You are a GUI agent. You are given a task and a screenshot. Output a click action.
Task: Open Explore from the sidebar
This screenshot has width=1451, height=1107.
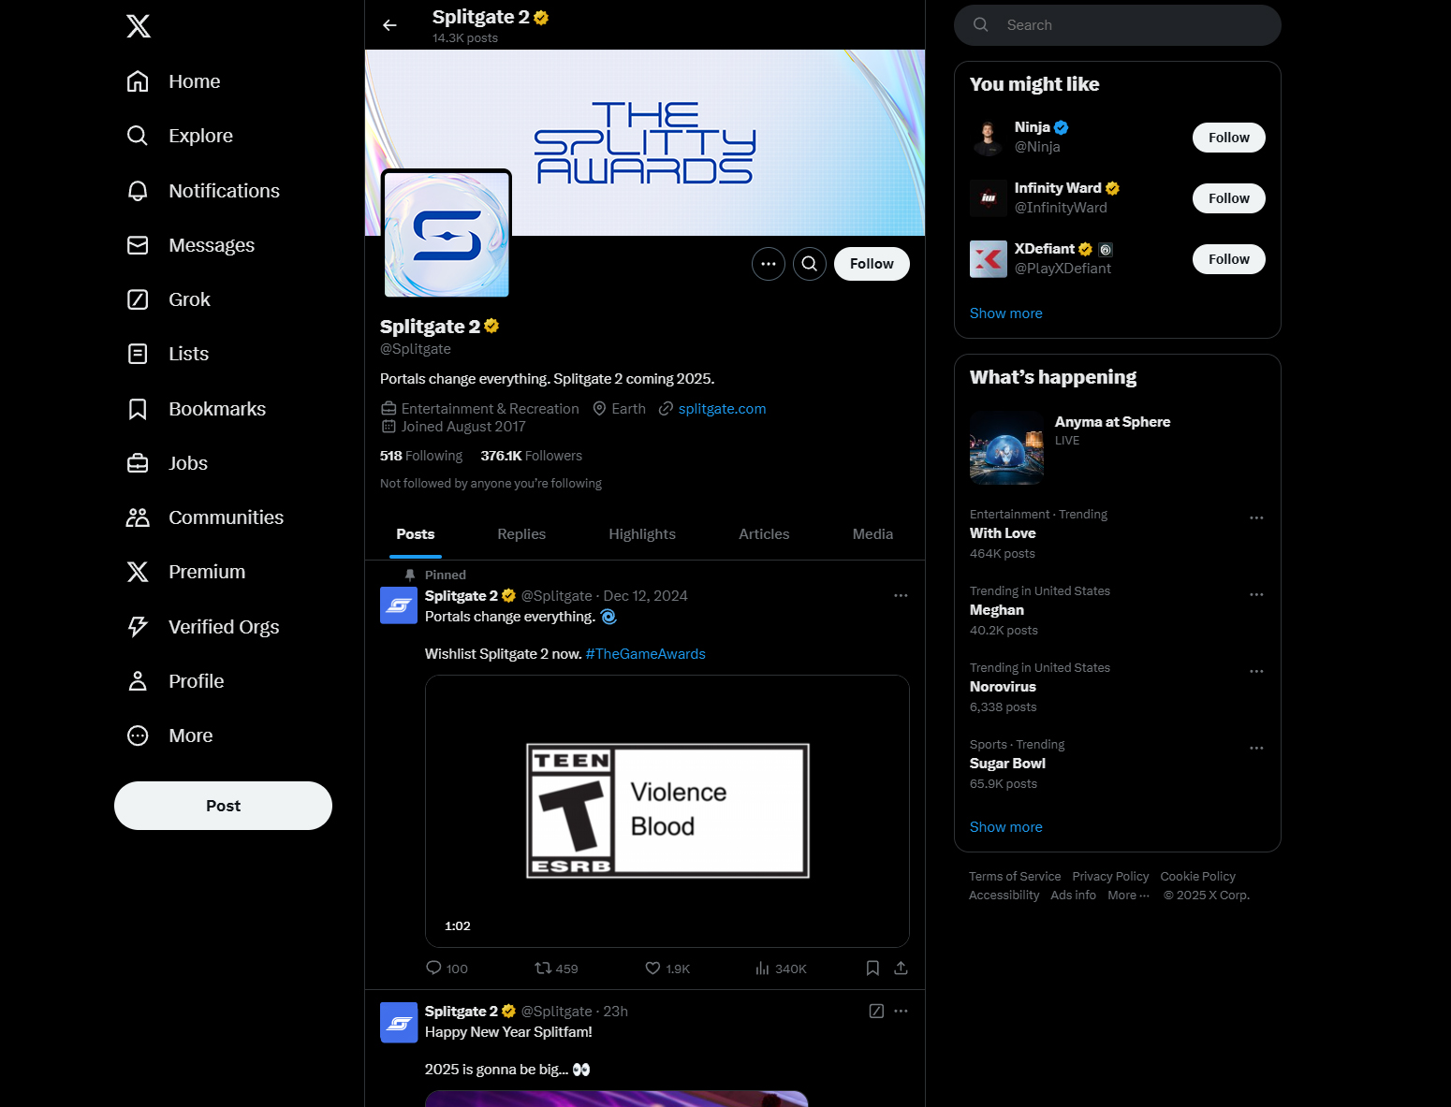pyautogui.click(x=180, y=136)
